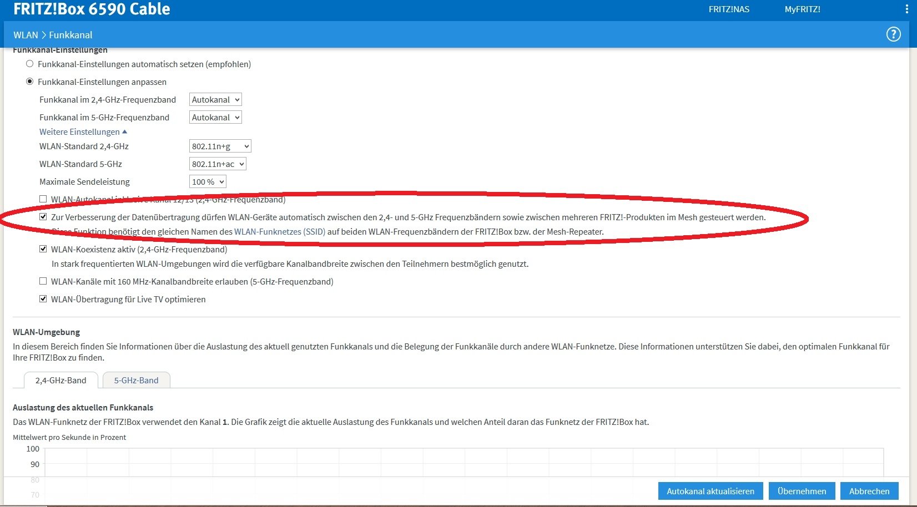917x507 pixels.
Task: Click Abbrechen button
Action: (869, 491)
